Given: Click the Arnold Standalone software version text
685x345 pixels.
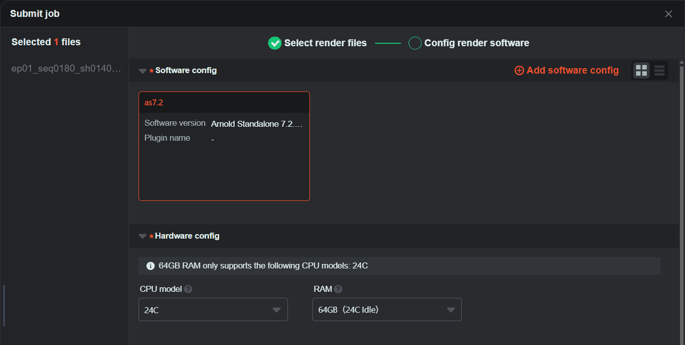Looking at the screenshot, I should coord(257,124).
